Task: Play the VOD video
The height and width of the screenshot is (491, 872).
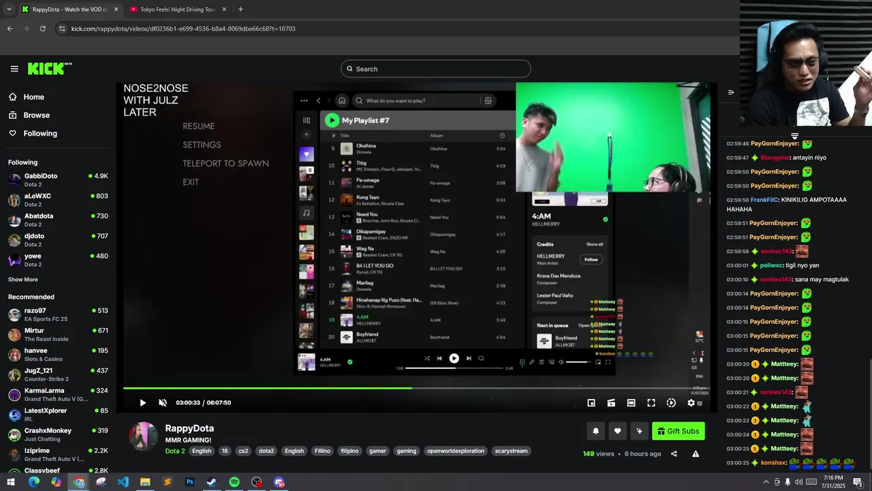Action: click(x=142, y=403)
